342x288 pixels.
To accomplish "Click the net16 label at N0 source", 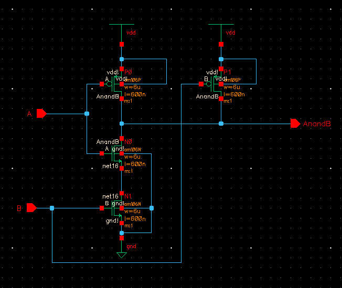I will coord(110,166).
